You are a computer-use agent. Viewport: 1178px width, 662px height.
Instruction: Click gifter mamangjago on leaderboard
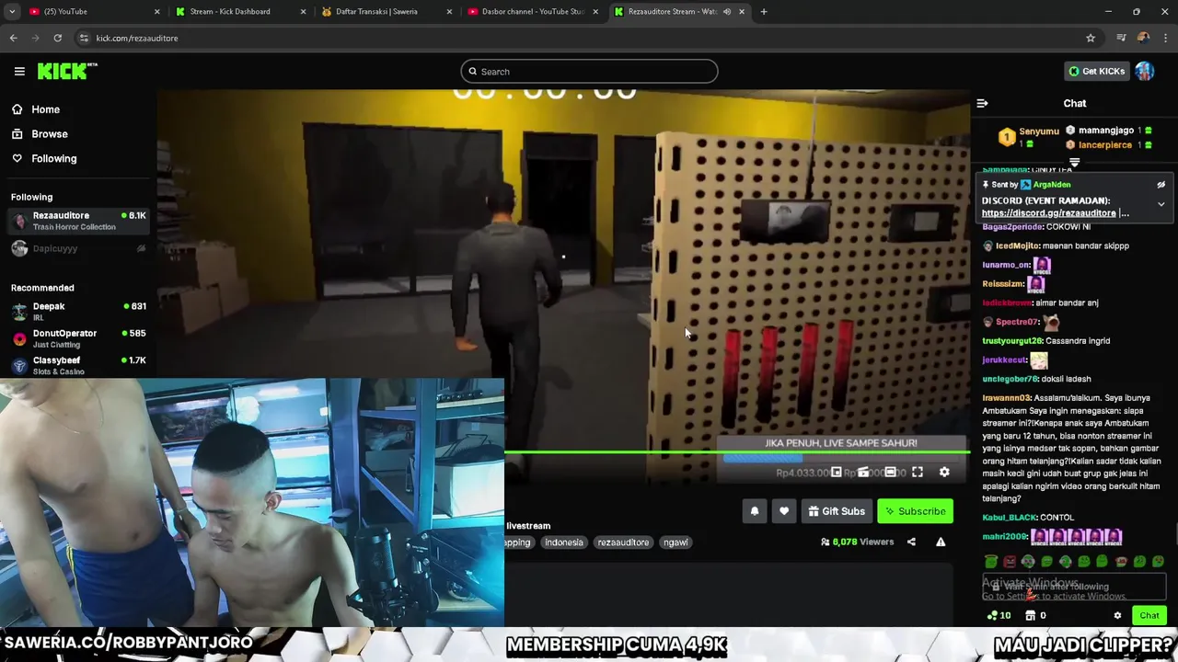click(1105, 131)
